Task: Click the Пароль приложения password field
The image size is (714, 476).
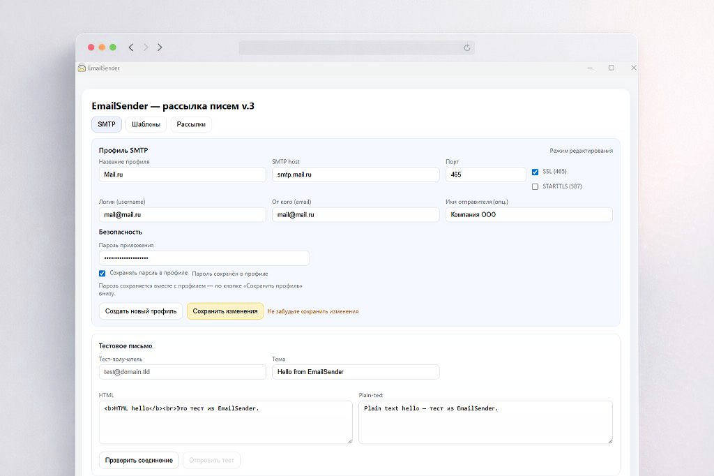Action: point(204,258)
